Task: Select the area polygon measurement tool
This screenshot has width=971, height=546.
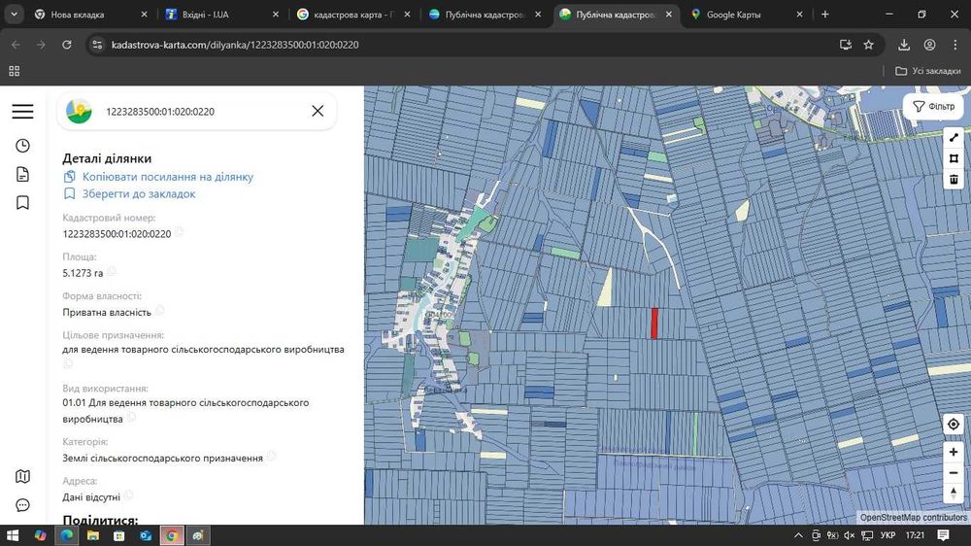Action: [x=954, y=158]
